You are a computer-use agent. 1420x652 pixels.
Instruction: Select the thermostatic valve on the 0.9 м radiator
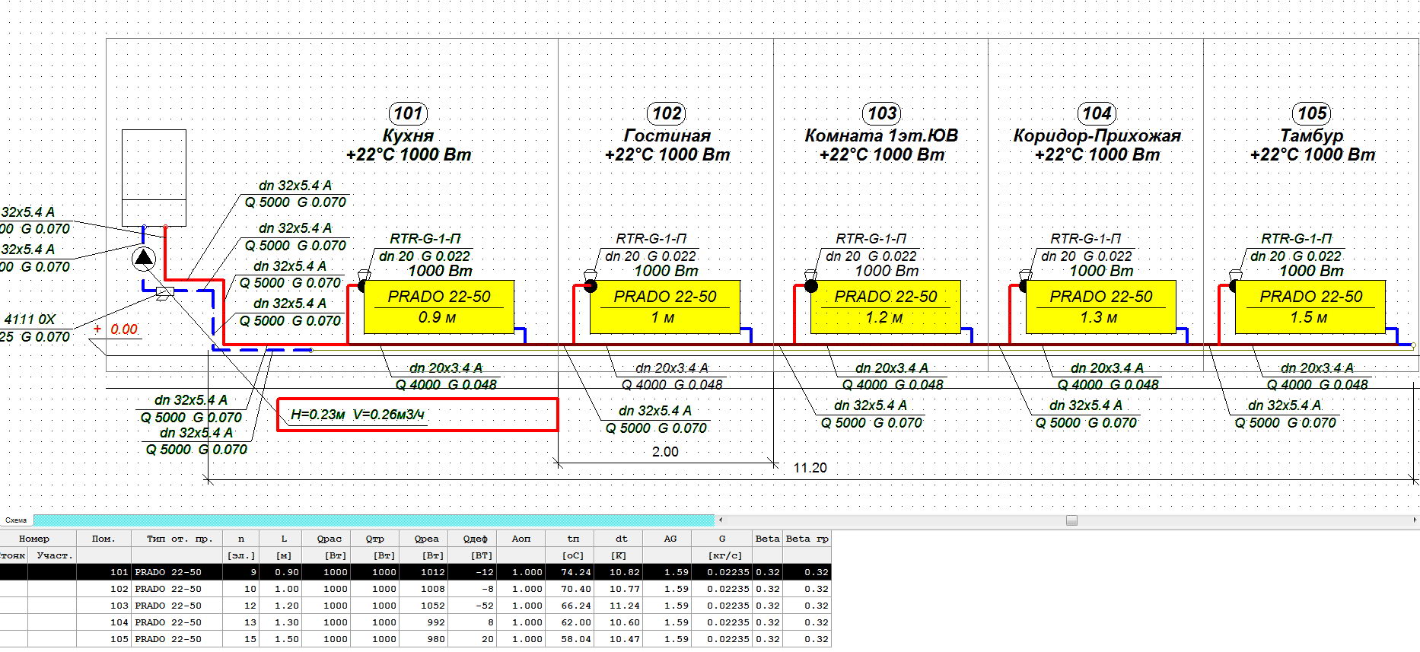click(364, 281)
